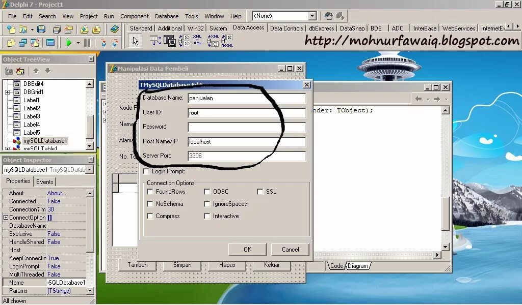Click Cancel in TMySQLDatabase Editor
The width and height of the screenshot is (522, 305).
(x=290, y=250)
